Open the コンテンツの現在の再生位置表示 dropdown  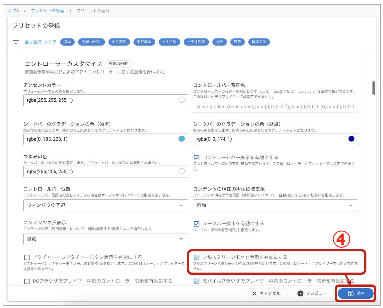351,205
